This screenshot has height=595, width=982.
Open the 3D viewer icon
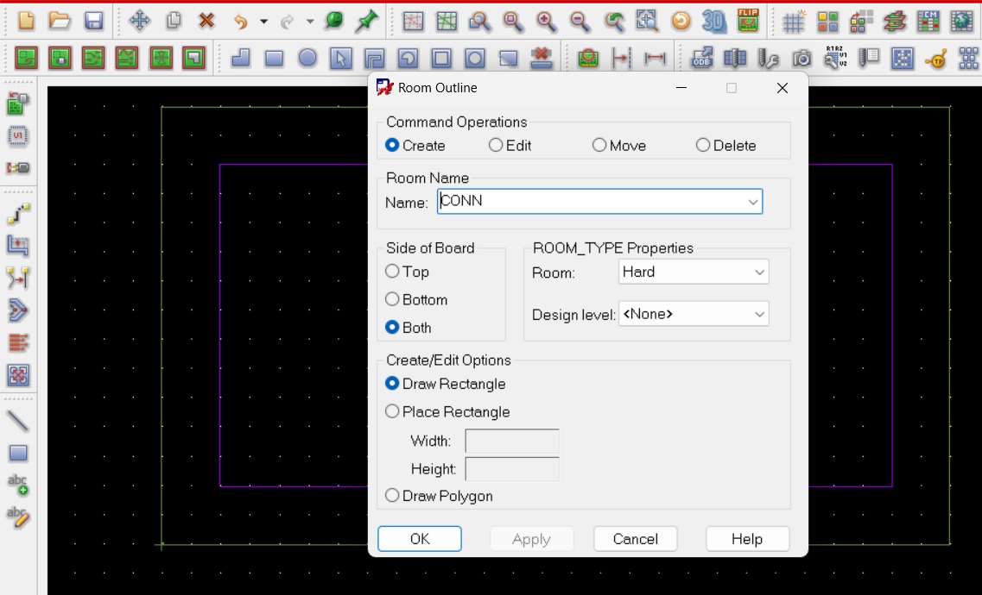pyautogui.click(x=713, y=21)
